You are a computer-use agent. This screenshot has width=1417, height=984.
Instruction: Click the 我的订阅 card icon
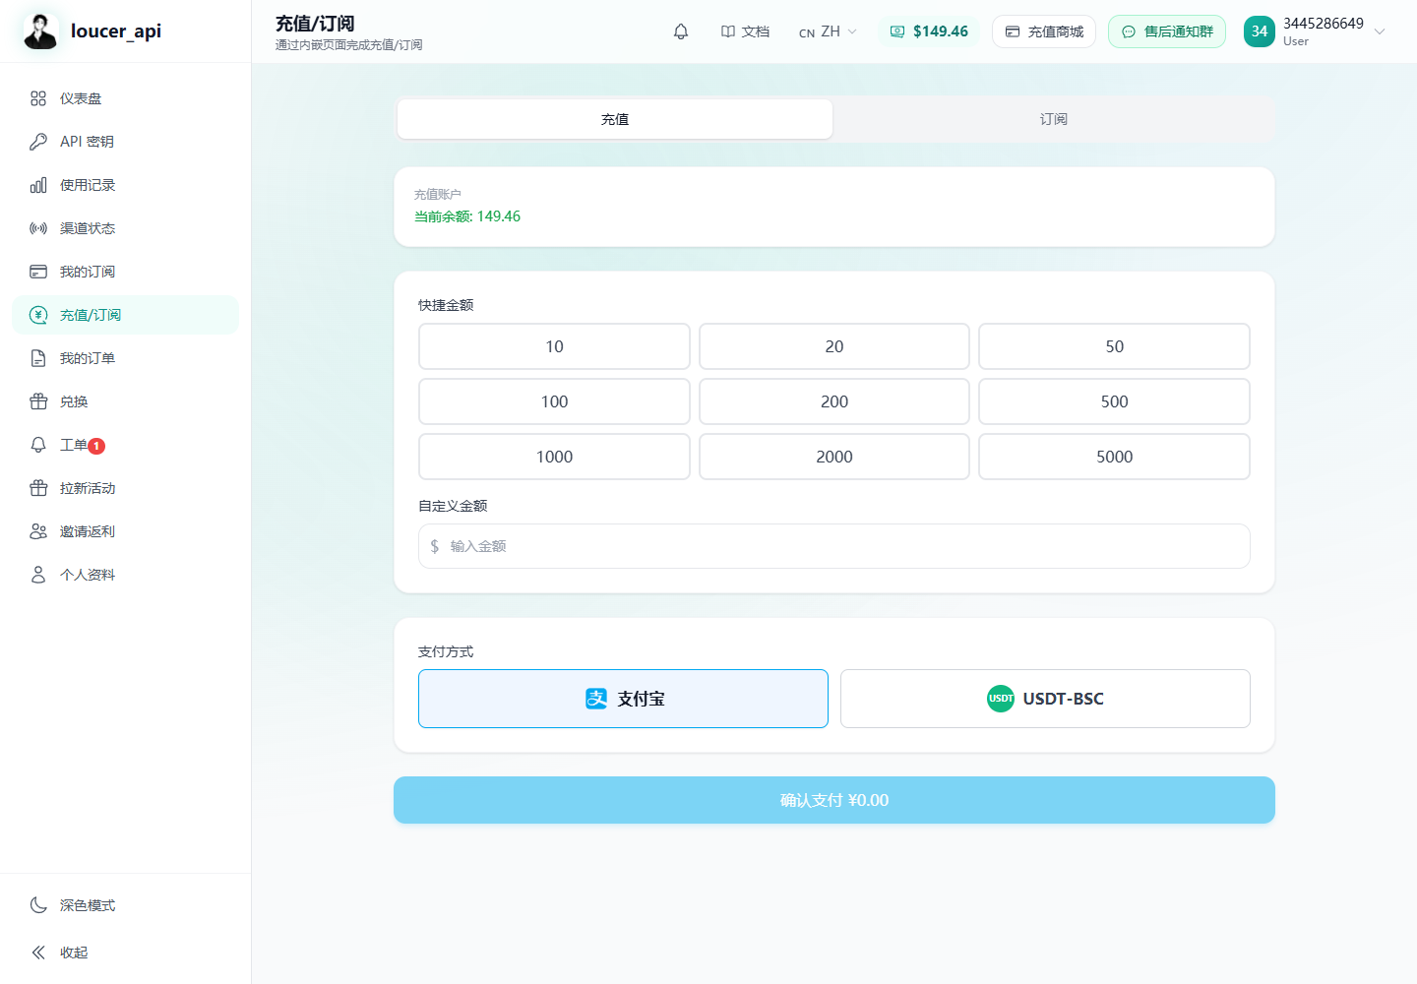pyautogui.click(x=38, y=272)
